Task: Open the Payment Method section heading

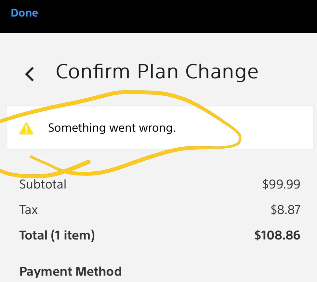Action: tap(71, 271)
